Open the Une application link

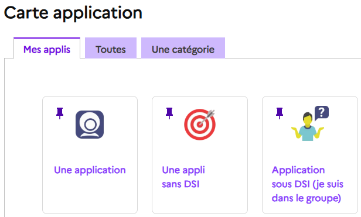(x=90, y=170)
